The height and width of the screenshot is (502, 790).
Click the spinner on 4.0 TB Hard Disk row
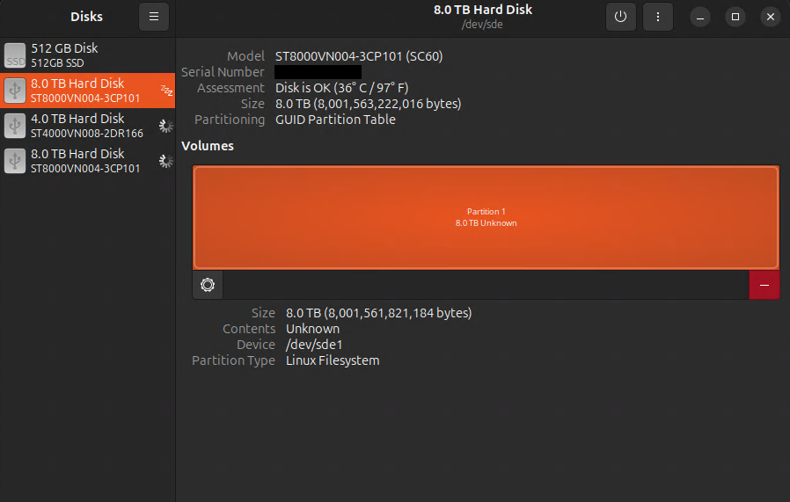tap(165, 126)
